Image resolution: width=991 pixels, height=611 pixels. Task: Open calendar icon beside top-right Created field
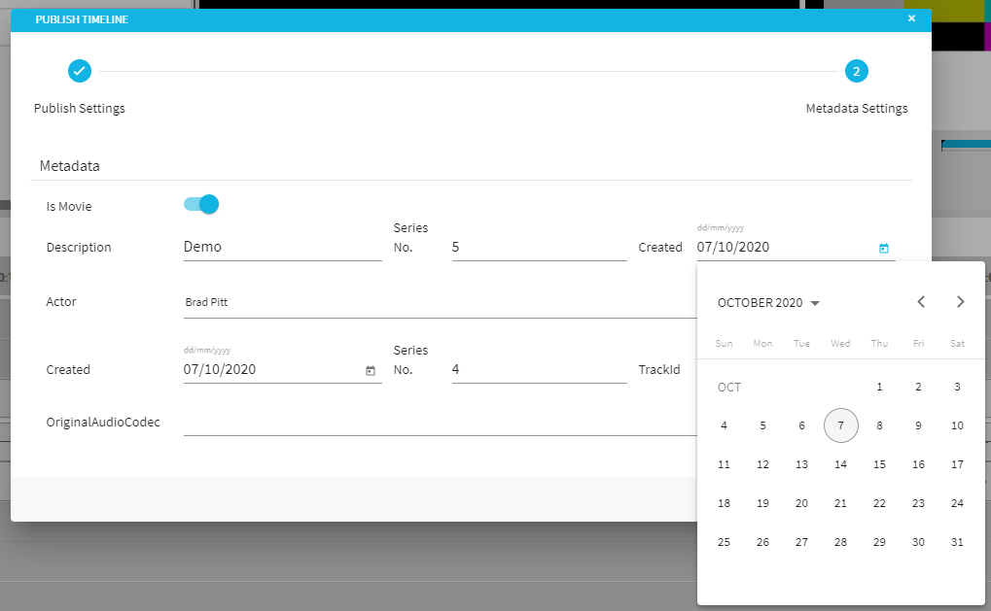pyautogui.click(x=883, y=249)
